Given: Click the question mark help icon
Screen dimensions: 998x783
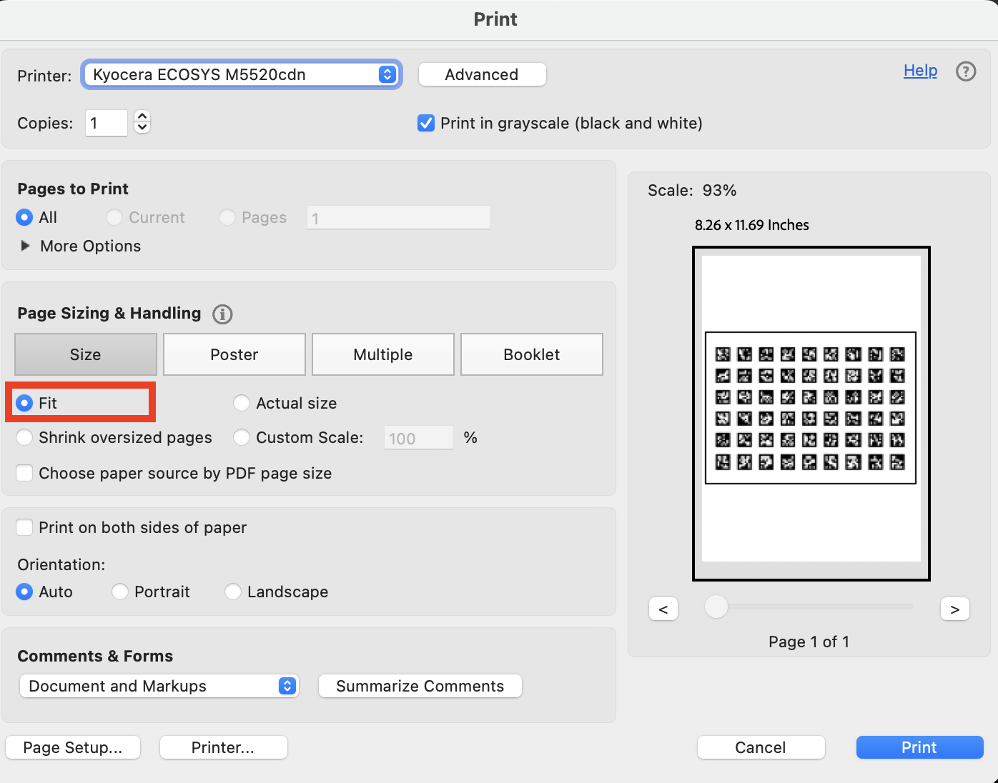Looking at the screenshot, I should [966, 71].
